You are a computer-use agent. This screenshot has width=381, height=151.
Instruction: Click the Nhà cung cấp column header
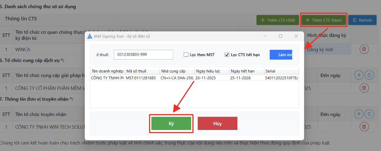pos(177,71)
